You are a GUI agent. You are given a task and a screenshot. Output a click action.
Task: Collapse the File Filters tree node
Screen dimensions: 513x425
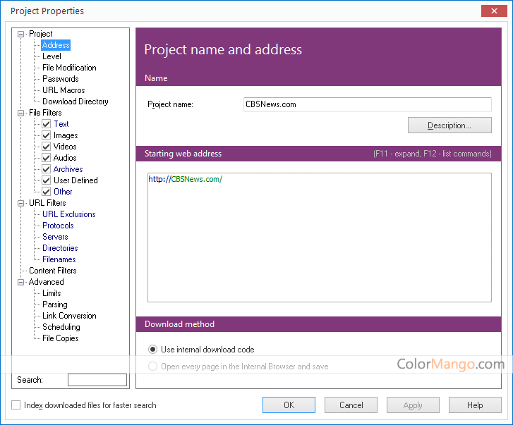pyautogui.click(x=21, y=113)
